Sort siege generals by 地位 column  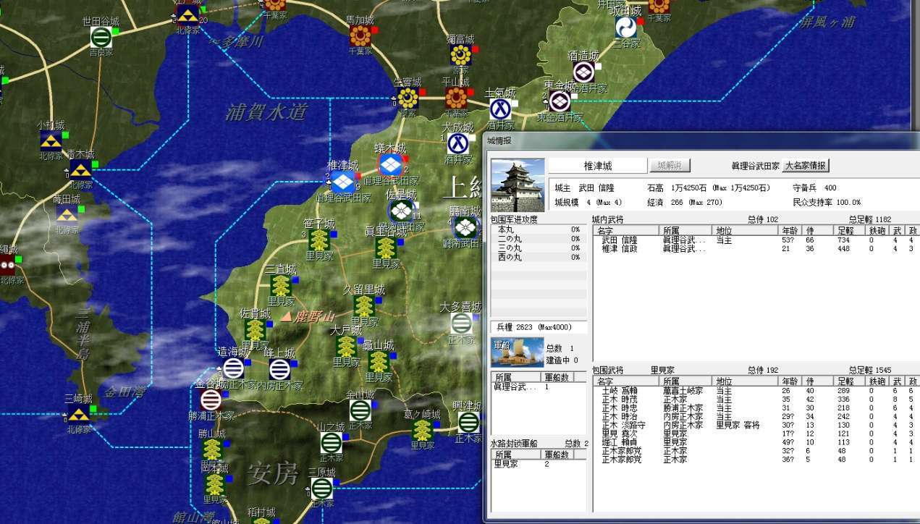pos(746,381)
